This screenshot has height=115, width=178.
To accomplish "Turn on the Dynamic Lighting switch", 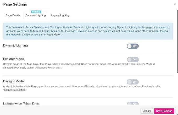I will (x=133, y=46).
